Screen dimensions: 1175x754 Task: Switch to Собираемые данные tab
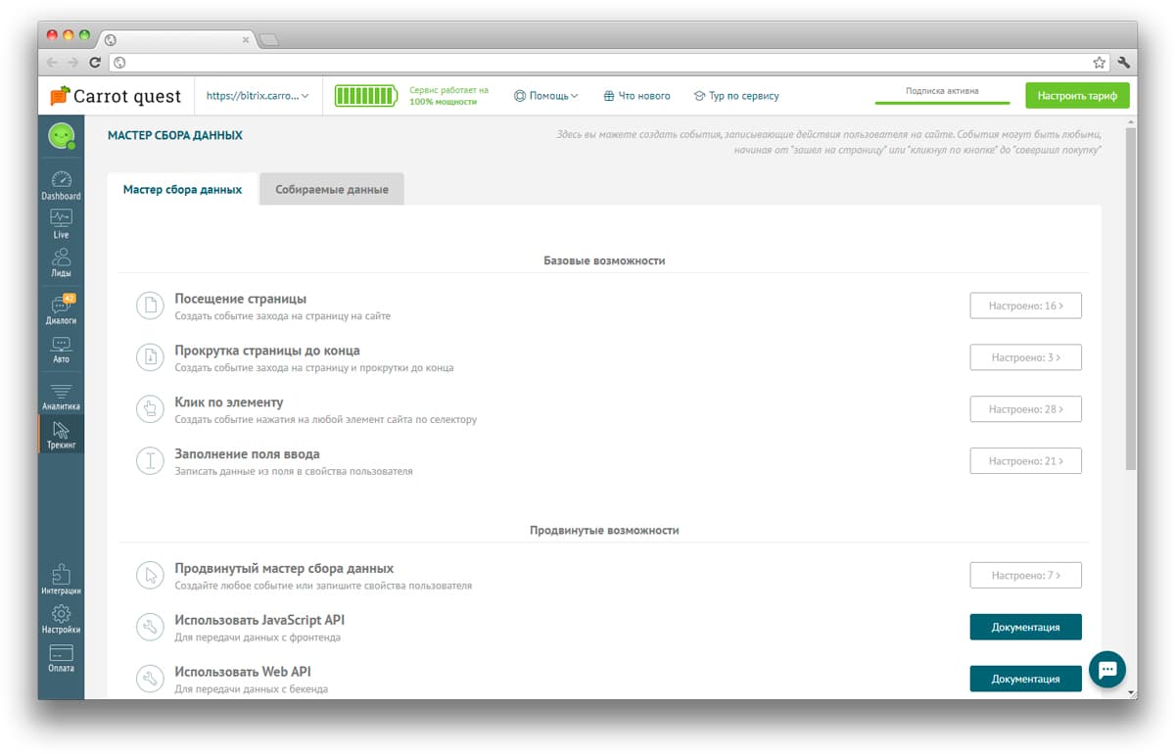(x=332, y=189)
